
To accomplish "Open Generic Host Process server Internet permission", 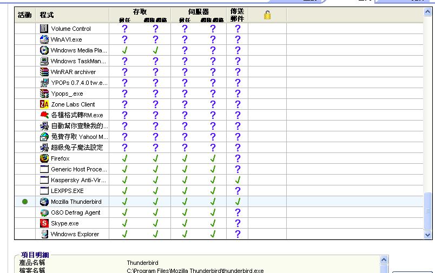I will tap(213, 169).
